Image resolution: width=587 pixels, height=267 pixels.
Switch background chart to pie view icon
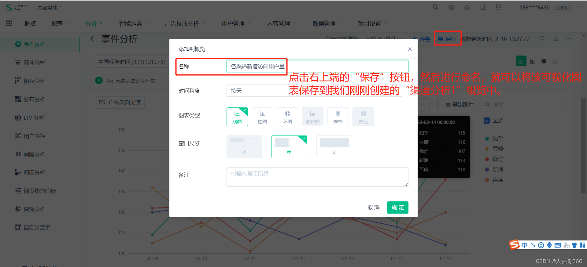click(x=544, y=61)
